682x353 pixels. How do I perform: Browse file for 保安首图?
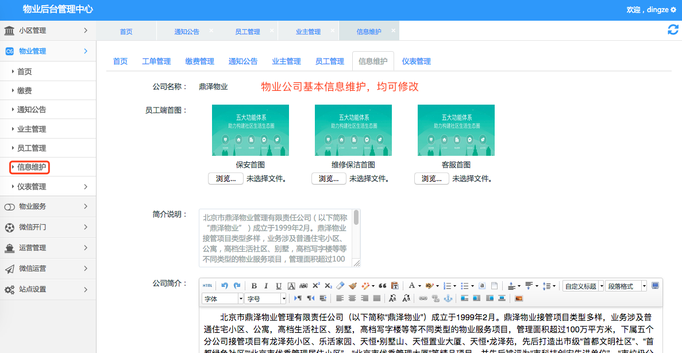coord(226,178)
